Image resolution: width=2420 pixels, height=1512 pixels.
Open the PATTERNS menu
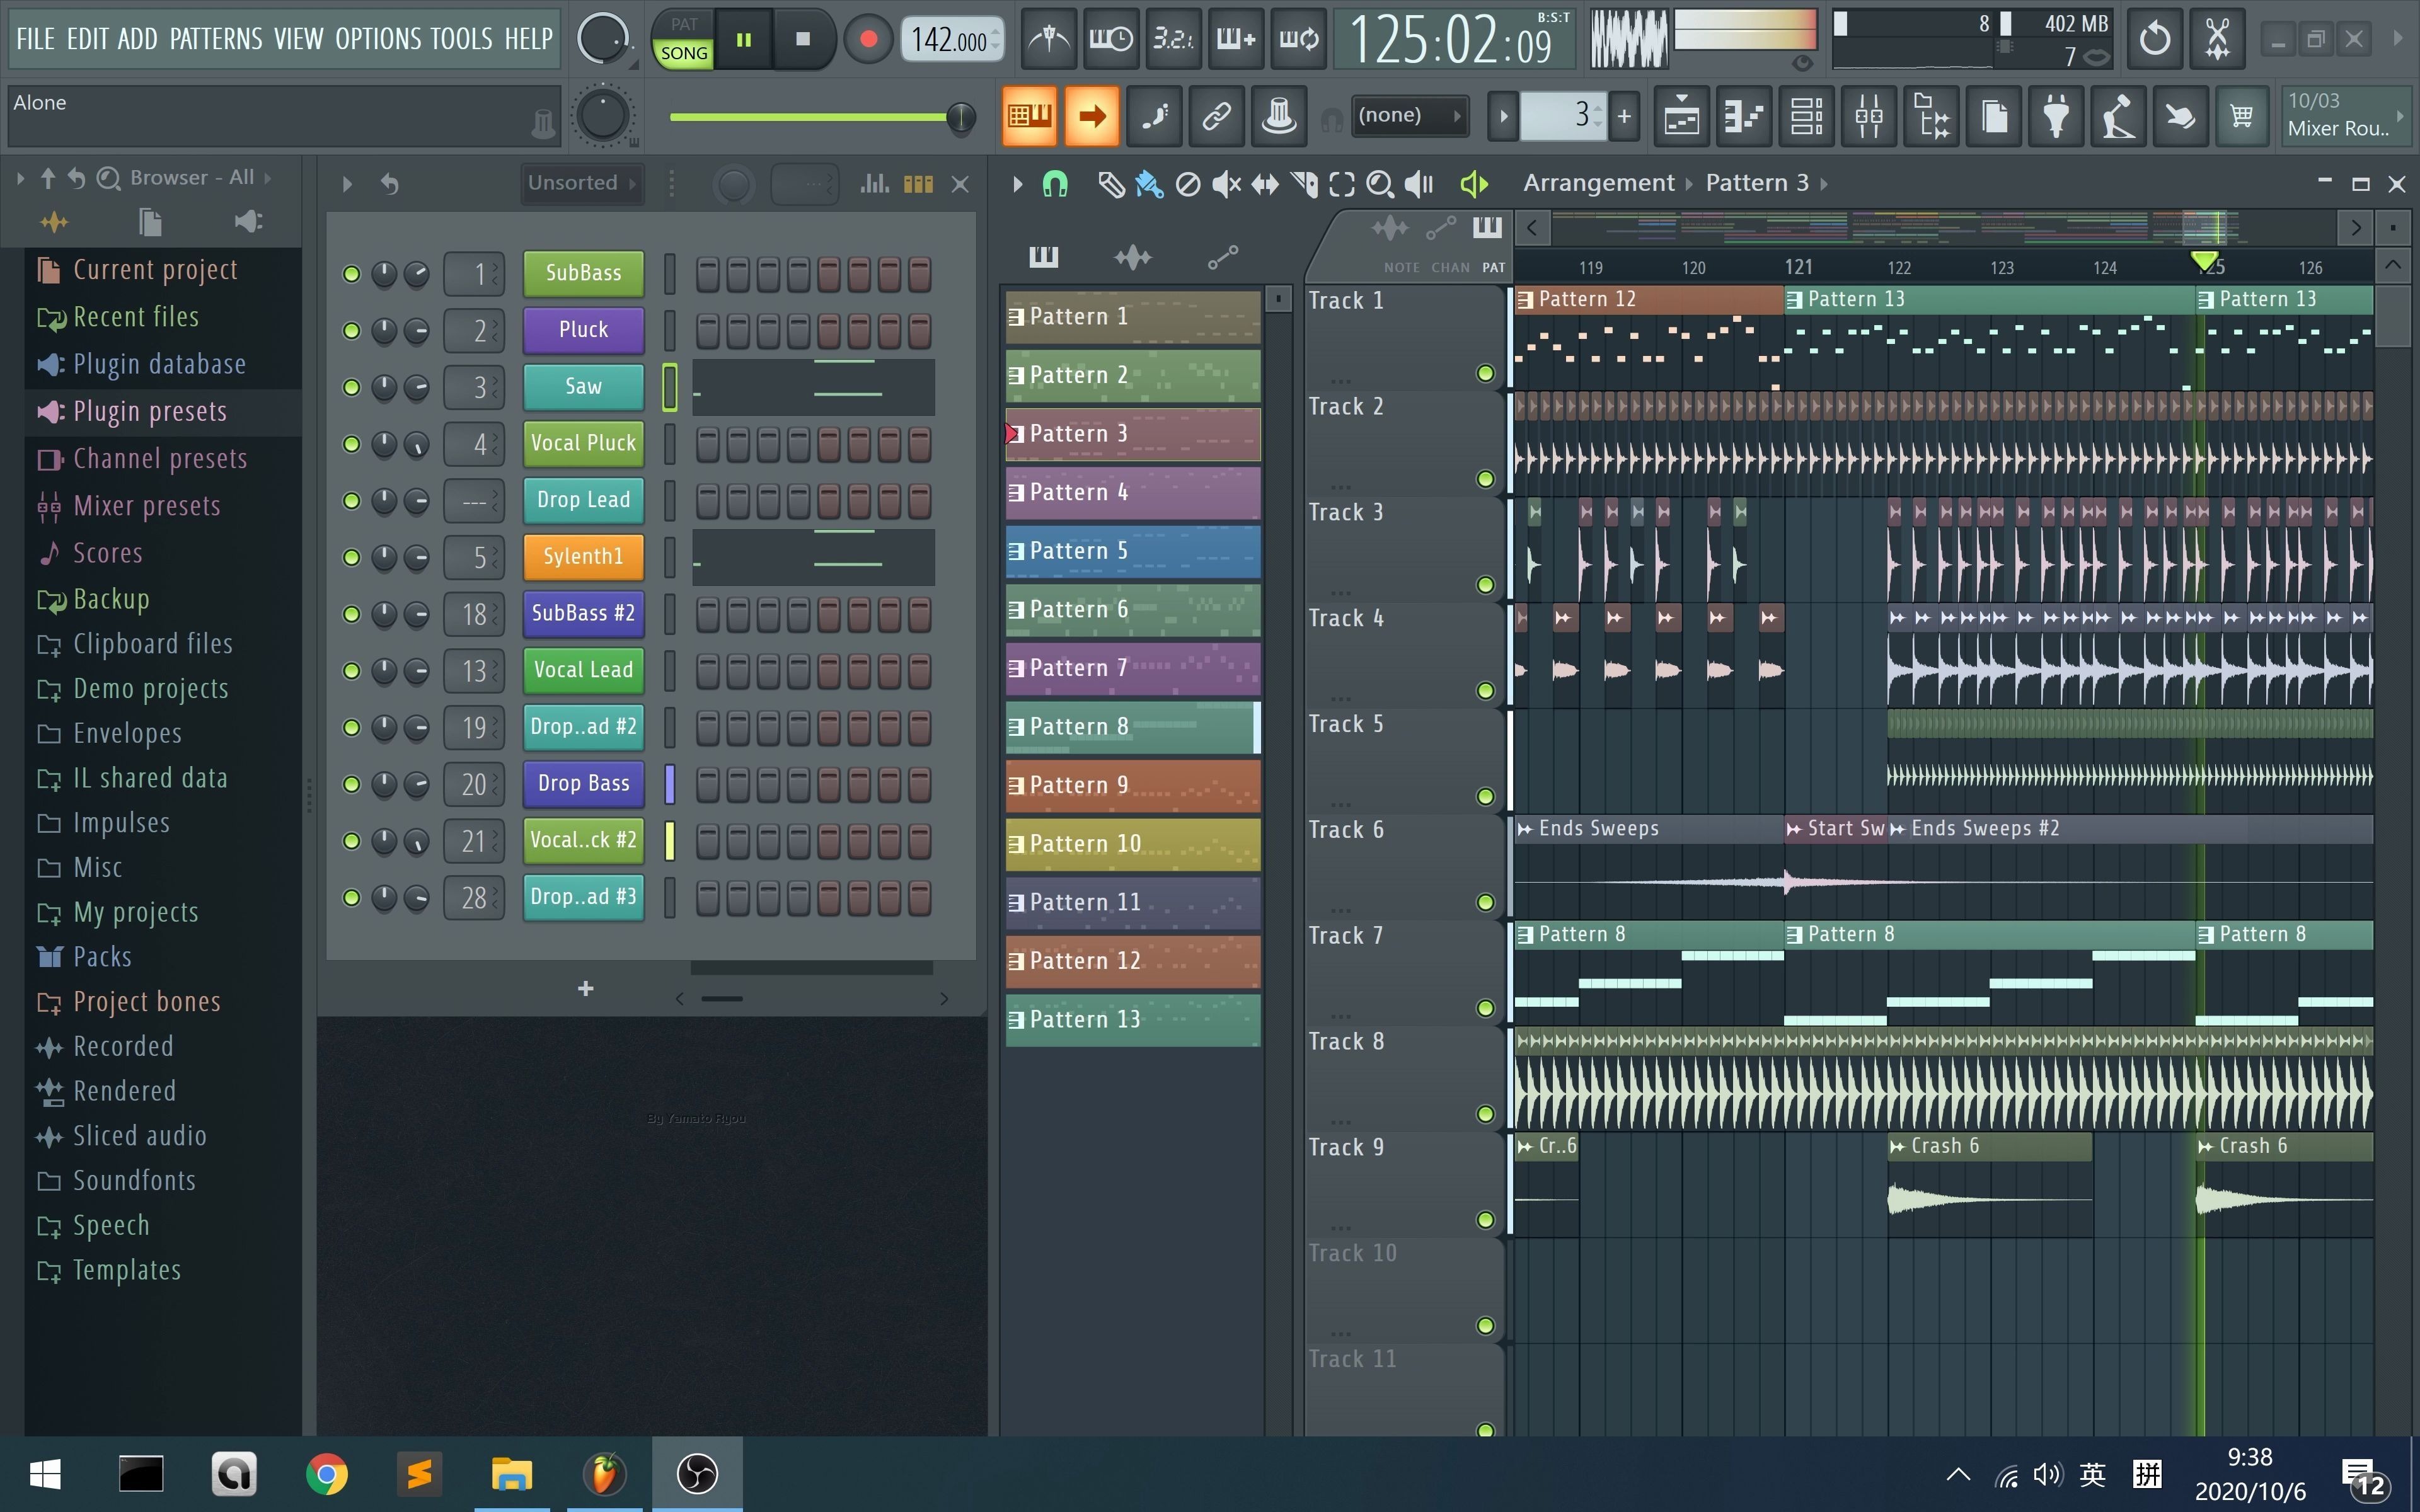216,39
